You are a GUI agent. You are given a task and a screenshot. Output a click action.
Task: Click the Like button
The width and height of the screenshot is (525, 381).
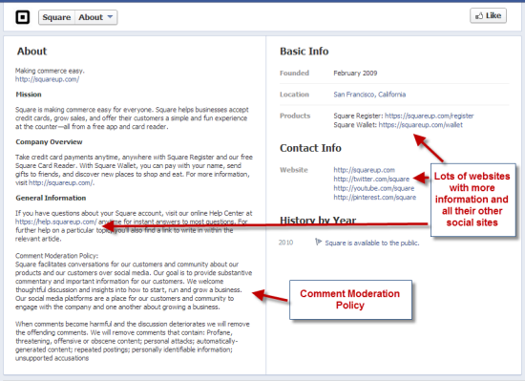point(488,15)
